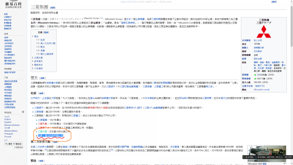Switch to the English language version

click(7, 119)
